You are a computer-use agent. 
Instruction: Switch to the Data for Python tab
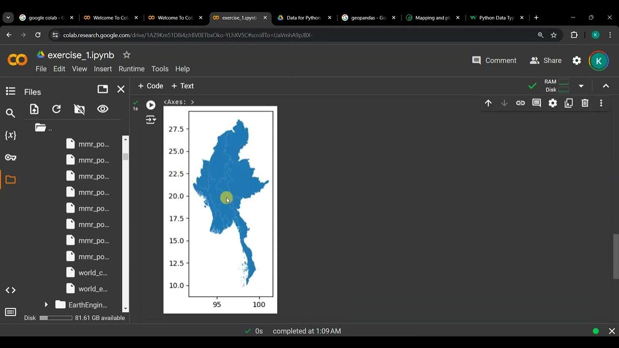(305, 17)
